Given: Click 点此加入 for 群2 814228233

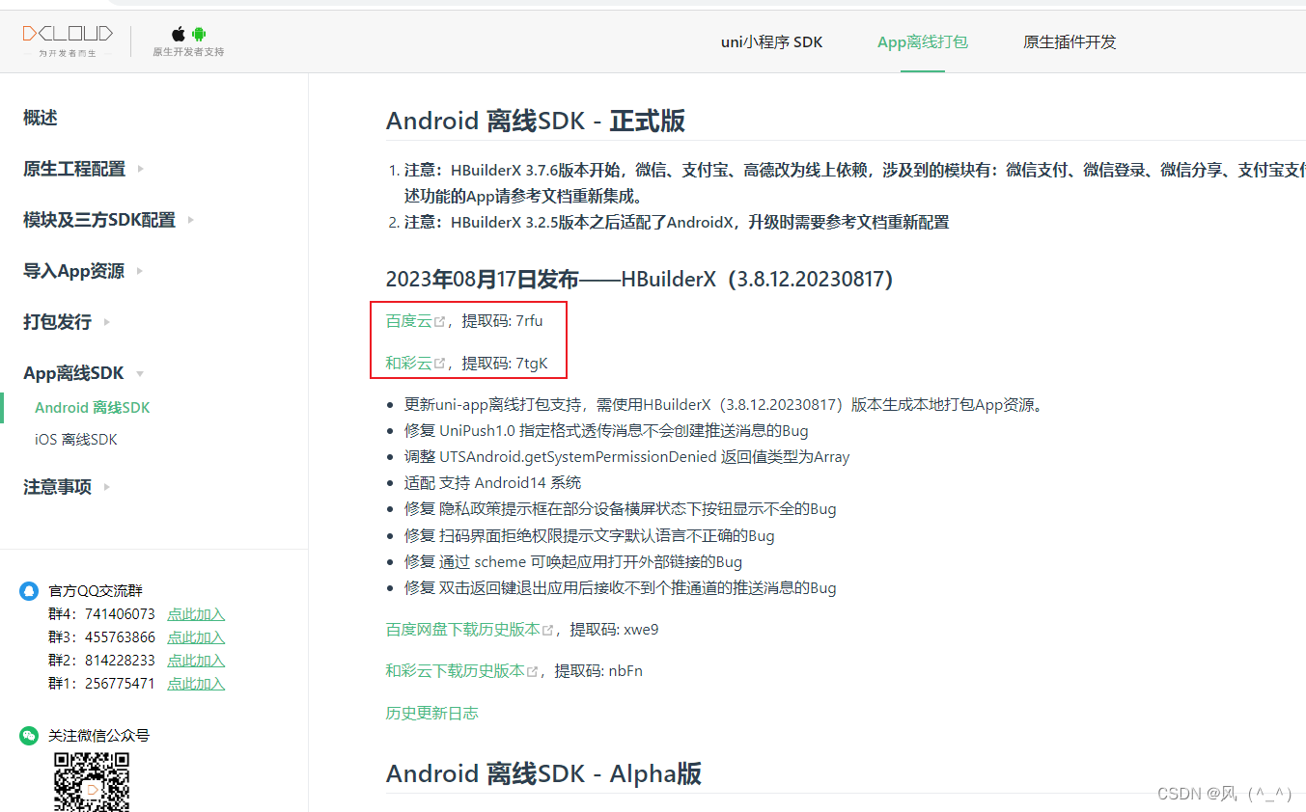Looking at the screenshot, I should point(196,661).
